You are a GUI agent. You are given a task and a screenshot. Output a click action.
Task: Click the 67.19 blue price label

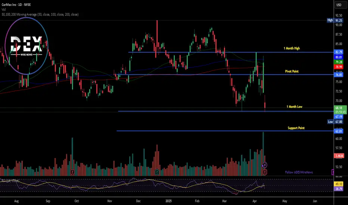(x=339, y=117)
